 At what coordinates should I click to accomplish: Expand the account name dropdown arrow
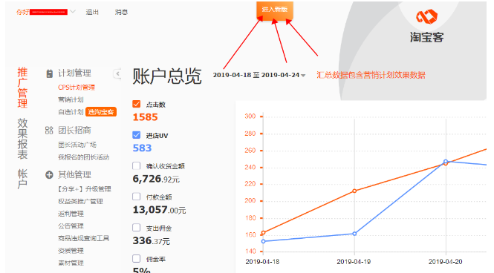[73, 12]
